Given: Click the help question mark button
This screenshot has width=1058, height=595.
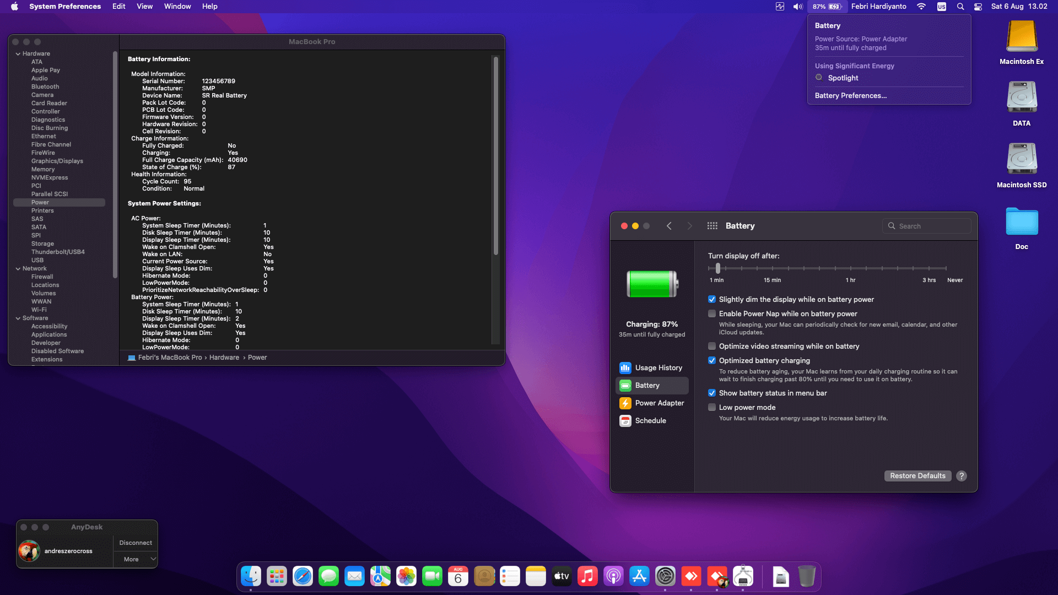Looking at the screenshot, I should point(962,476).
